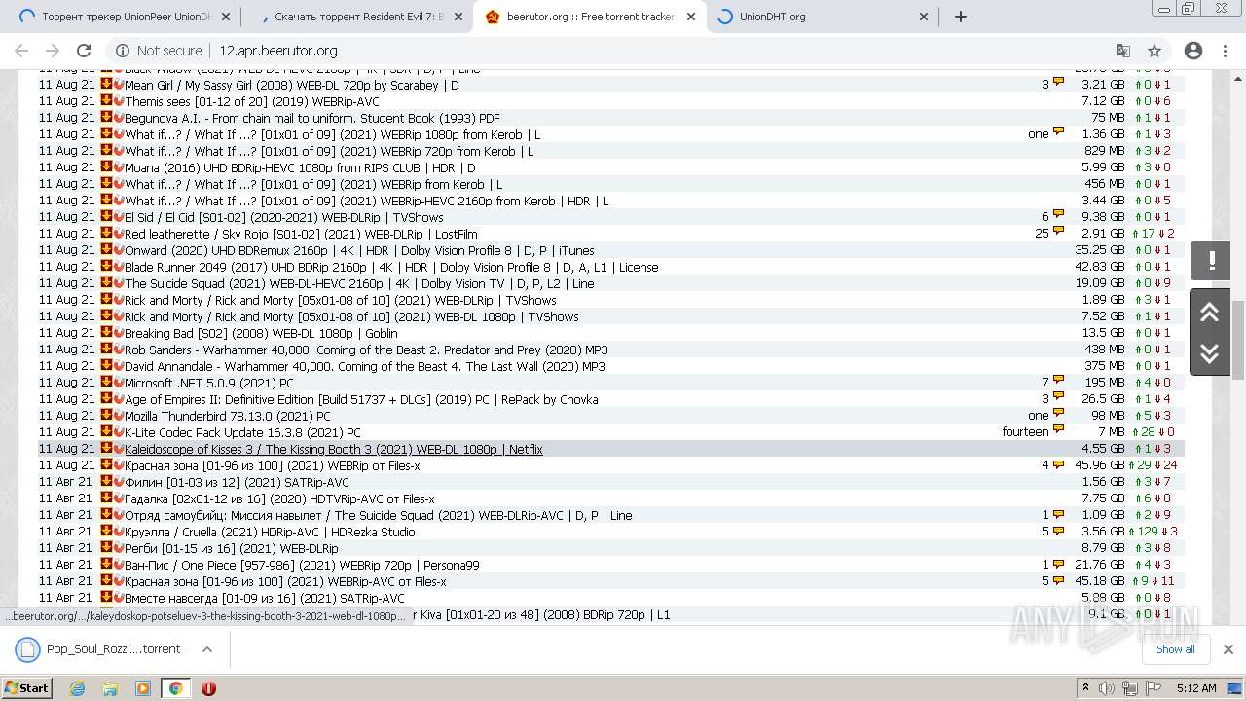The width and height of the screenshot is (1246, 701).
Task: Open comments bubble for K-Lite Codec Pack row
Action: point(1058,430)
